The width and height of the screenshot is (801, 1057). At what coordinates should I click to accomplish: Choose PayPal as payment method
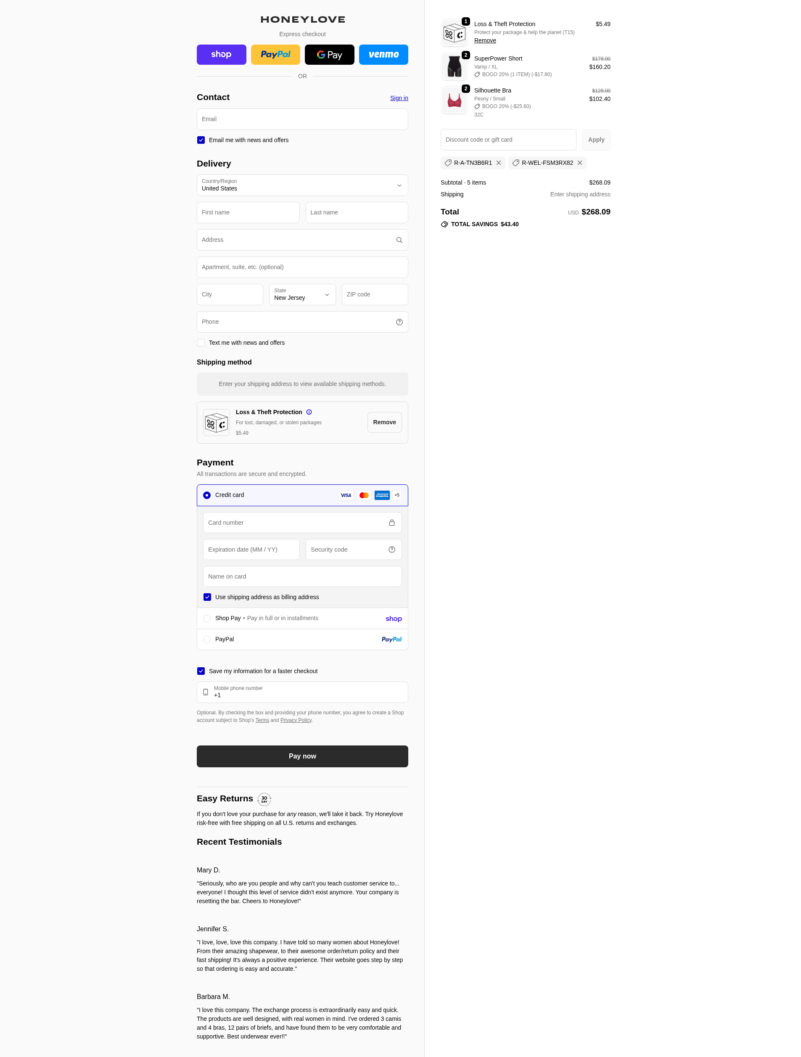click(207, 639)
